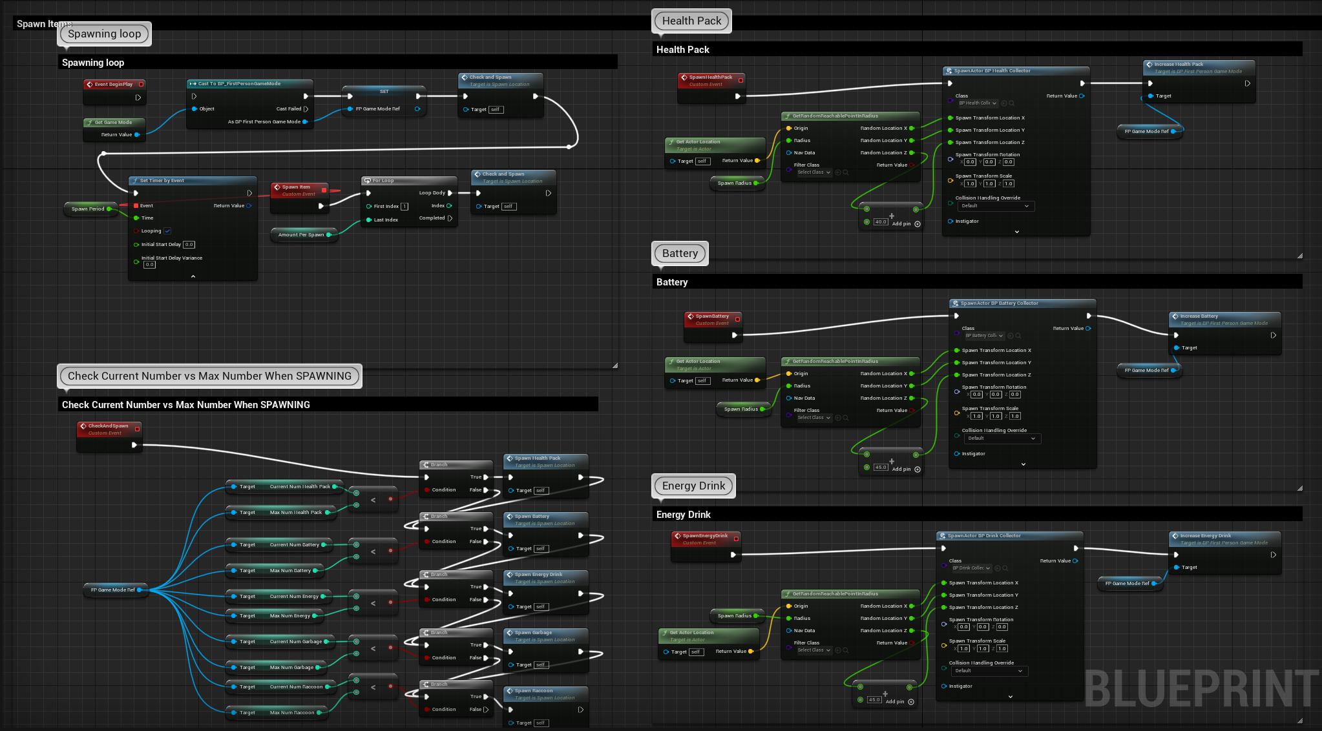Click the Branch icon on the Spawn Battery branch node
Viewport: 1322px width, 731px height.
[426, 516]
